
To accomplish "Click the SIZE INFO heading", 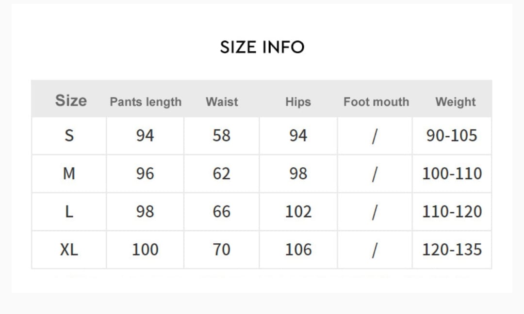I will 262,47.
